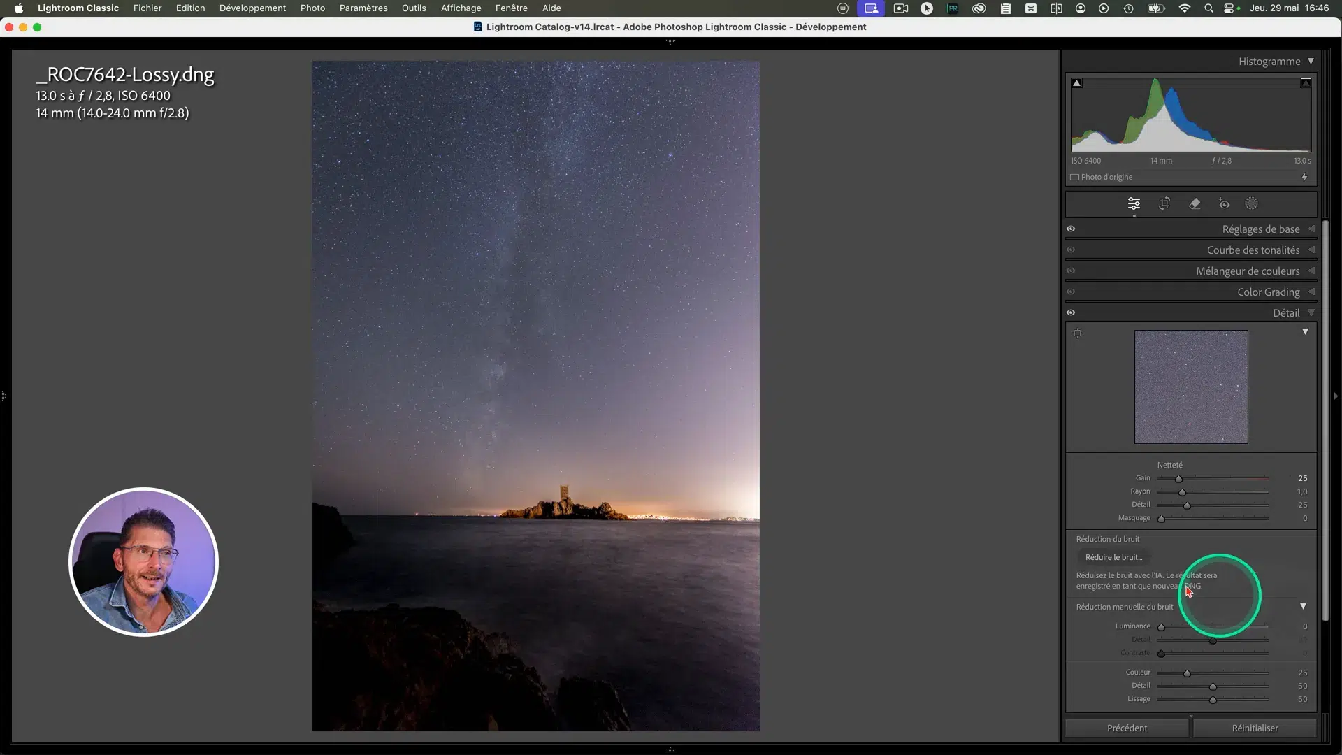Viewport: 1342px width, 755px height.
Task: Collapse the Histogramme panel
Action: point(1311,62)
